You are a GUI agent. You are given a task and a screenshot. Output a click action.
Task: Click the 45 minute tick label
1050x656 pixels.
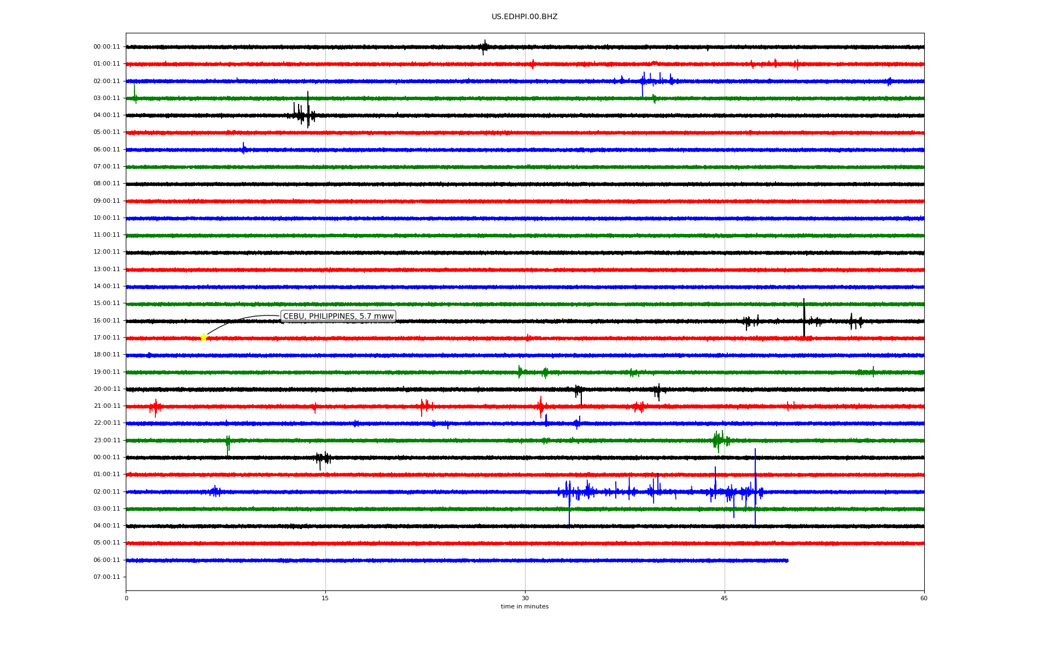(x=724, y=598)
